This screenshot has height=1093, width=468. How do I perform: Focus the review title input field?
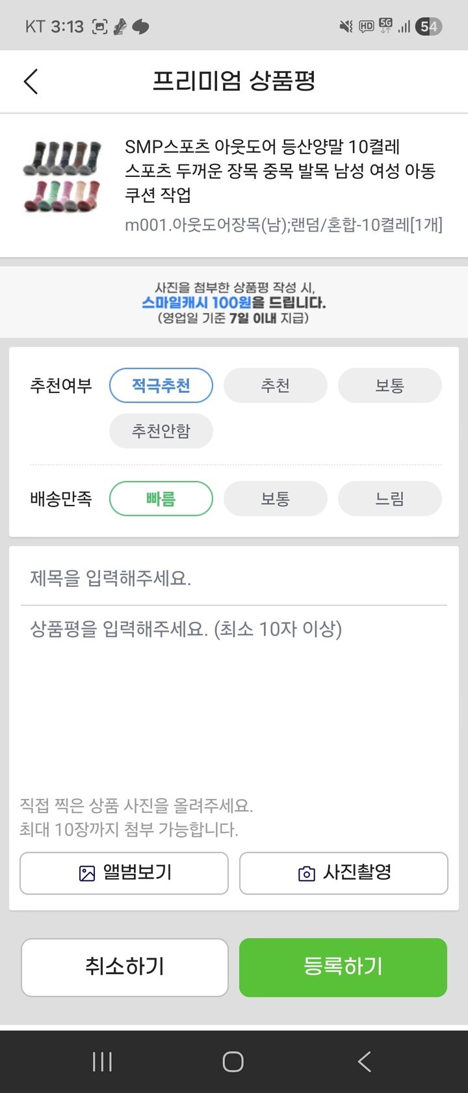pyautogui.click(x=234, y=578)
